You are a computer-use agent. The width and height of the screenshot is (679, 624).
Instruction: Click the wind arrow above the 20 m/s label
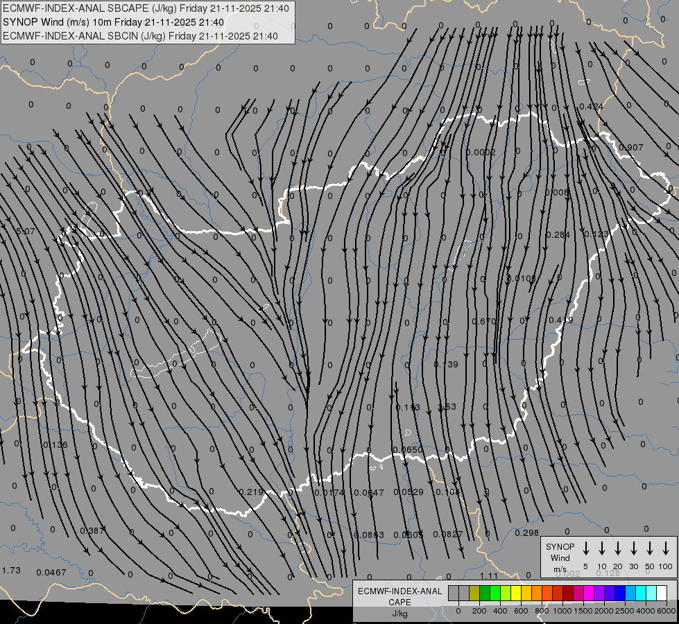click(x=618, y=548)
